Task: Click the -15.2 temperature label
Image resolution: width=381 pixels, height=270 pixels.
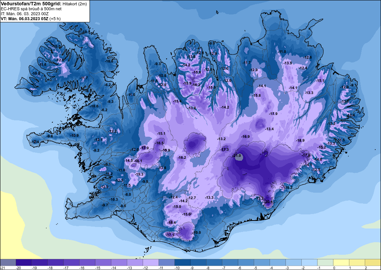Action: [322, 147]
